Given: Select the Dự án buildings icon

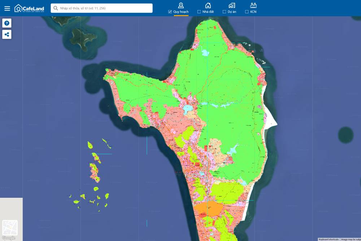Looking at the screenshot, I should click(232, 5).
